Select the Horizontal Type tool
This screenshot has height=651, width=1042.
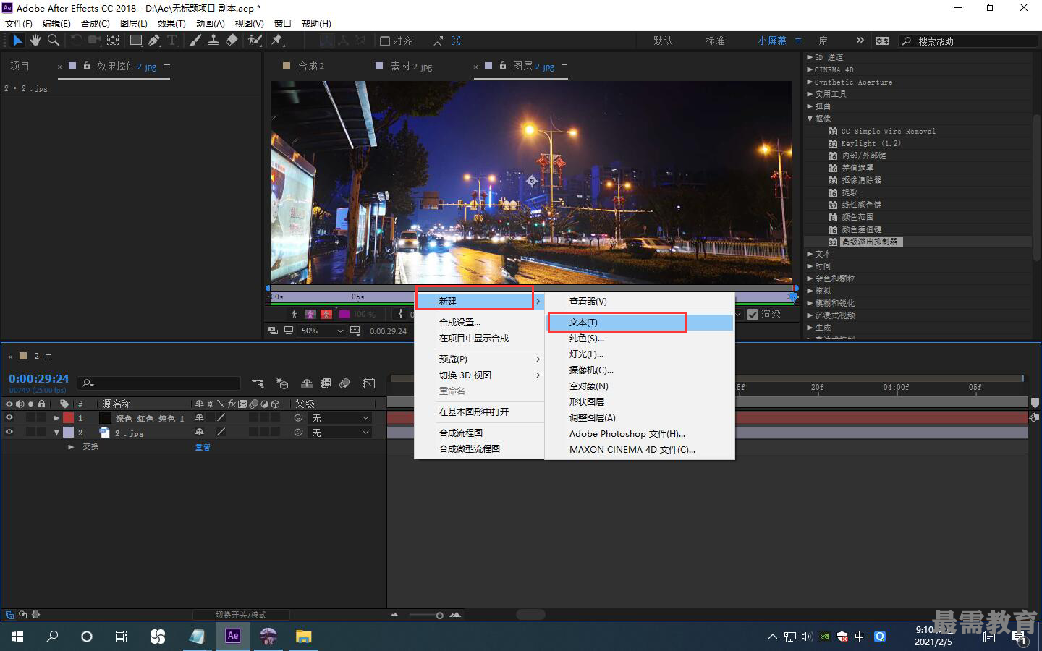(172, 41)
